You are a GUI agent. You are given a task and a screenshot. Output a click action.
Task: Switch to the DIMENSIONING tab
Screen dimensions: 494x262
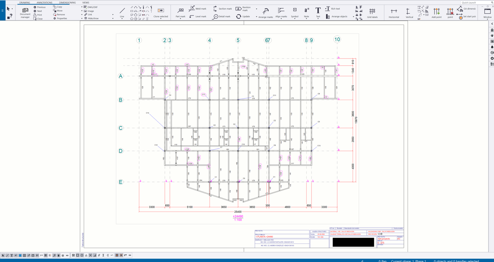click(67, 2)
